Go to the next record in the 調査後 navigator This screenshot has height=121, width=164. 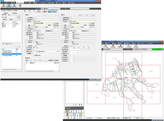click(x=92, y=15)
